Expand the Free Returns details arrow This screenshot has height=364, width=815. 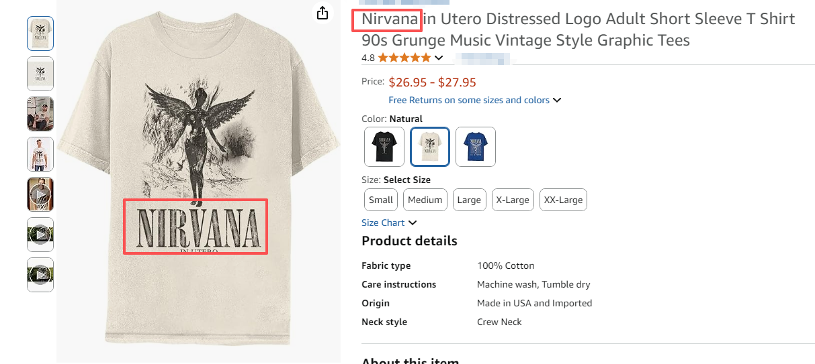tap(557, 101)
